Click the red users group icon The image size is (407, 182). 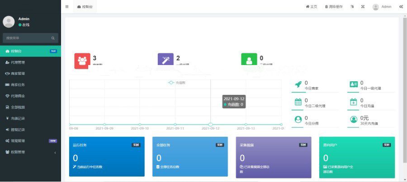pos(82,61)
